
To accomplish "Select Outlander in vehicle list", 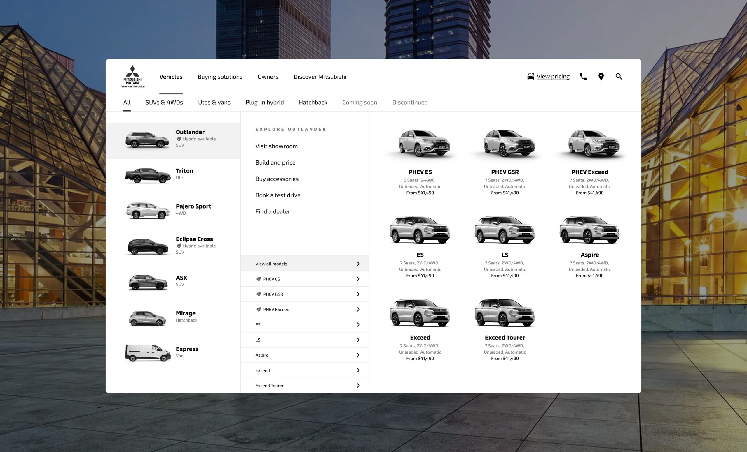I will click(173, 141).
